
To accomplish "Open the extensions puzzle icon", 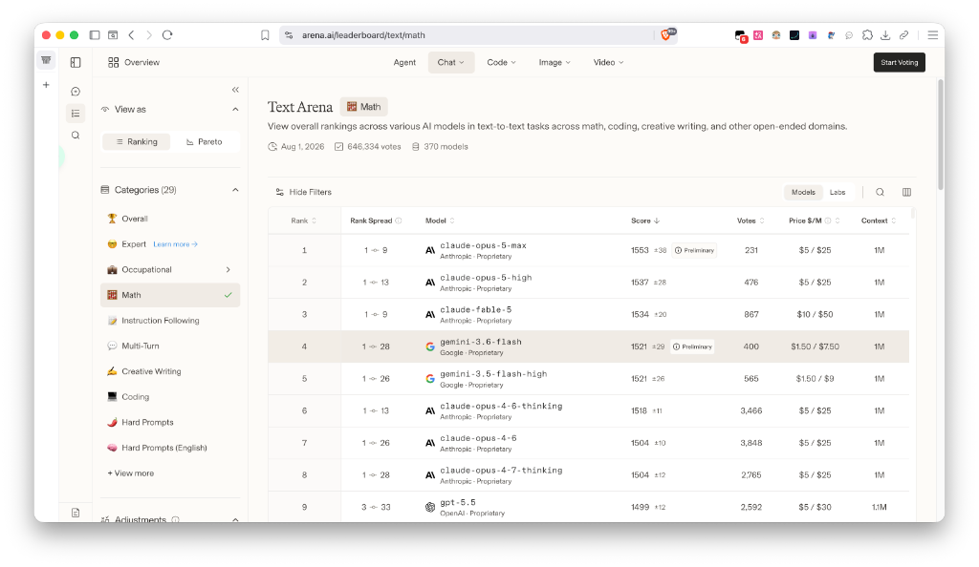I will coord(867,35).
